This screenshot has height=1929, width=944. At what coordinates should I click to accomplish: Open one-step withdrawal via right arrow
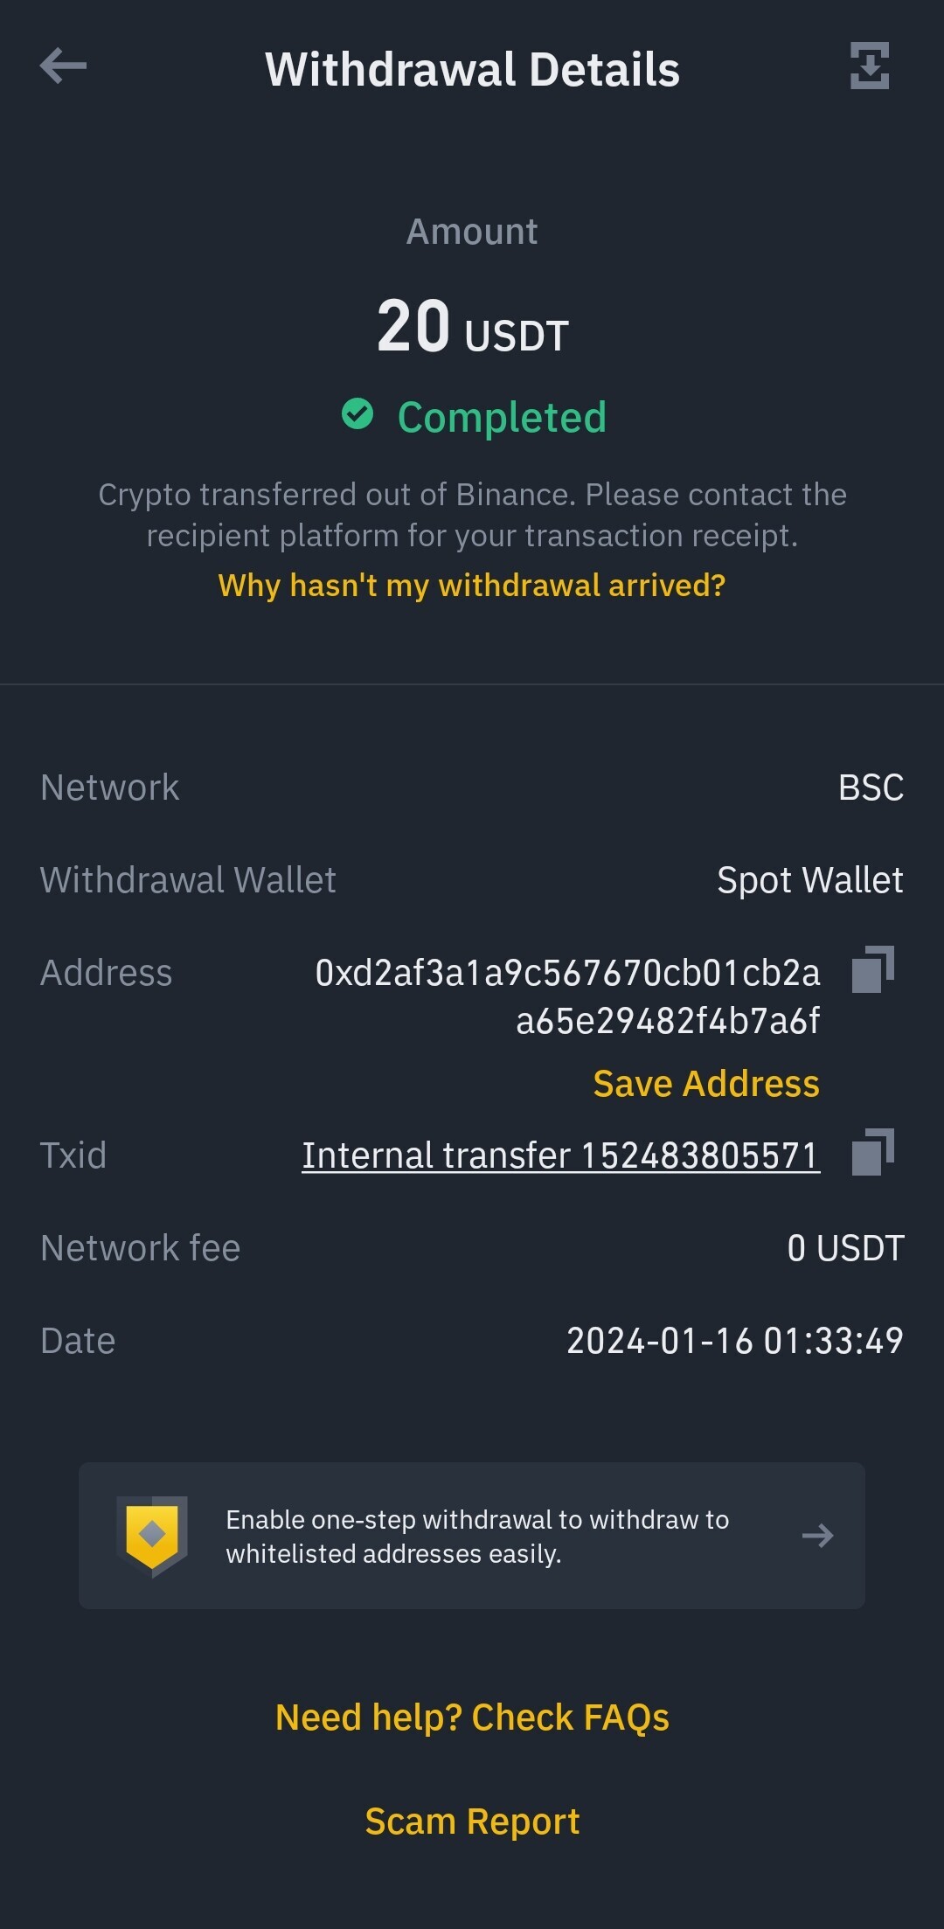pyautogui.click(x=818, y=1536)
